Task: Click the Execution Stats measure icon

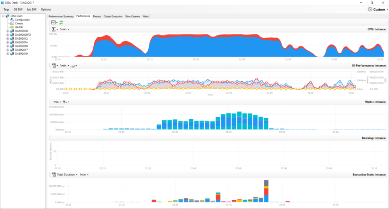Action: 54,175
